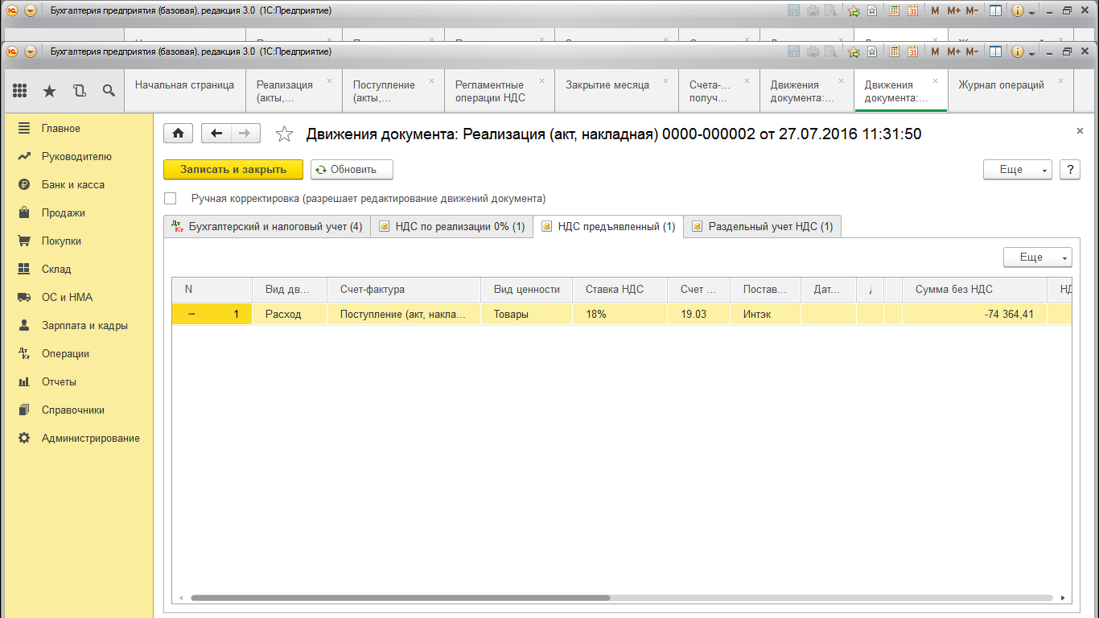
Task: Open help with the question mark button
Action: click(1070, 169)
